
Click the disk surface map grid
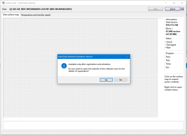coord(80,68)
